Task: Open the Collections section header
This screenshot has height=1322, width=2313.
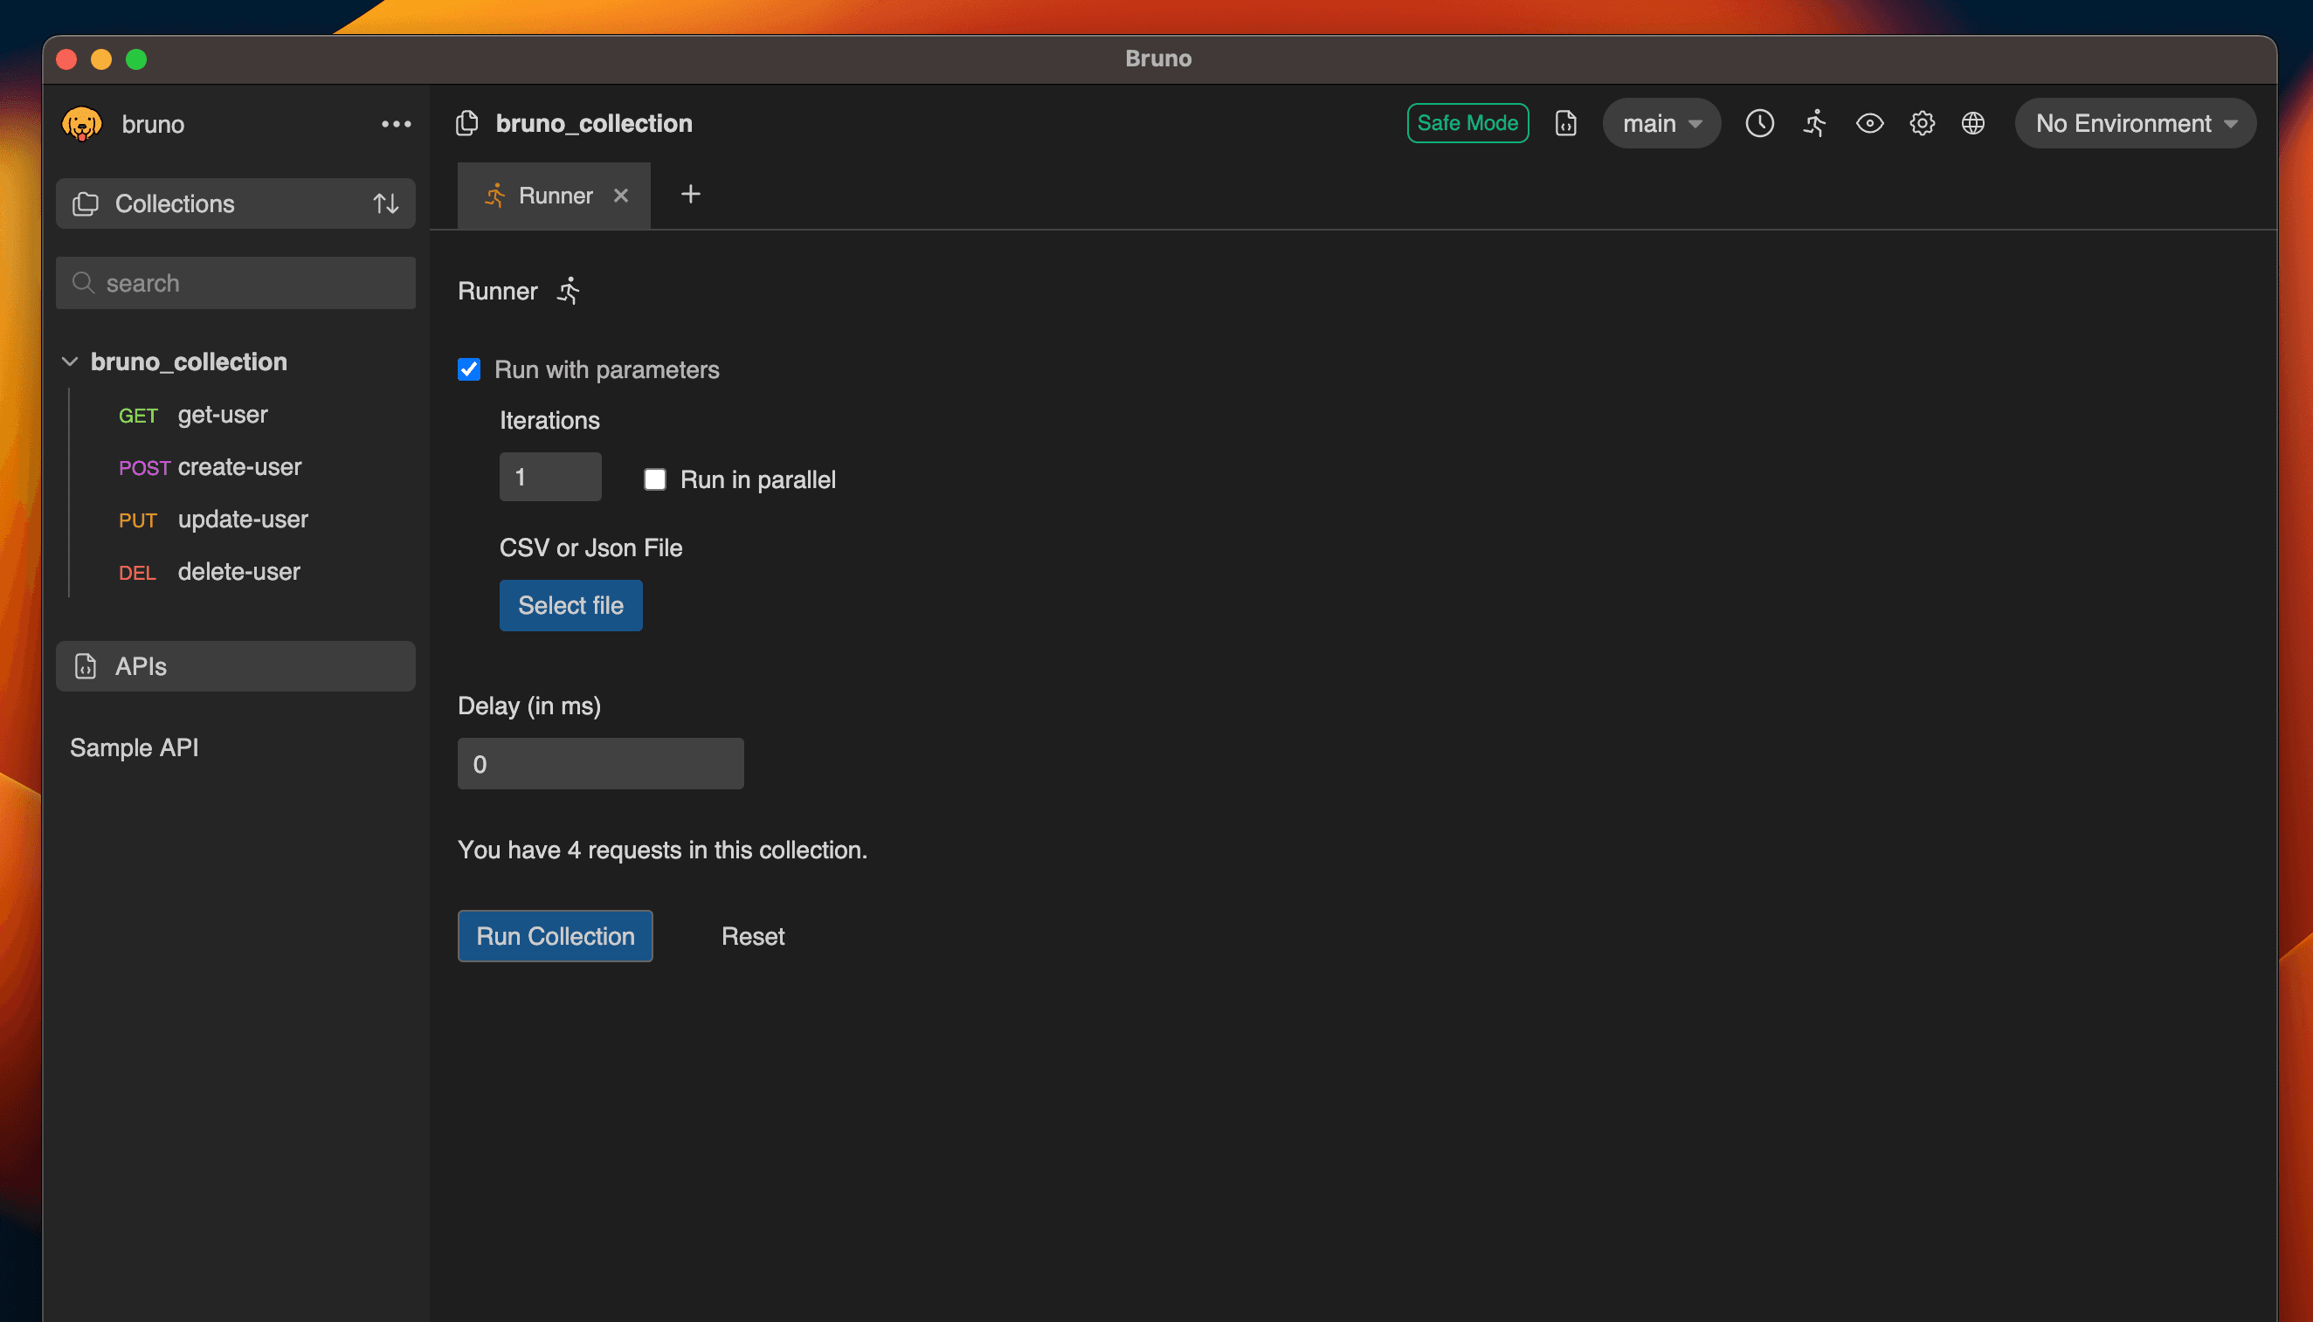Action: point(235,203)
